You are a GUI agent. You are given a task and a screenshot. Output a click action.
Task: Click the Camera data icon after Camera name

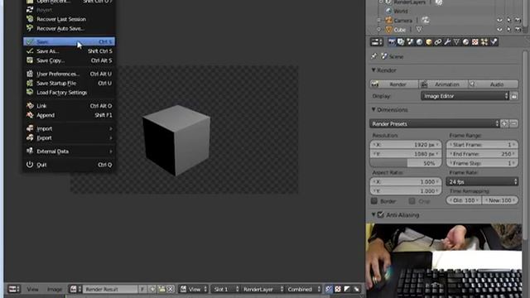[x=426, y=20]
